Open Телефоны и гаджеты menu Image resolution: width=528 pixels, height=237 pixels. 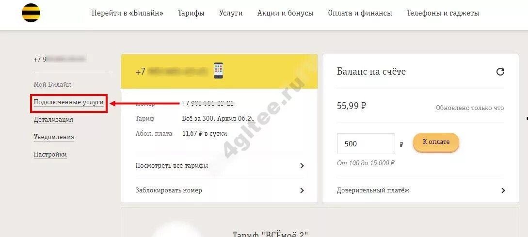pyautogui.click(x=443, y=13)
